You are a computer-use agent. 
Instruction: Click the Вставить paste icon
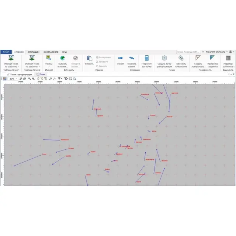(x=89, y=58)
